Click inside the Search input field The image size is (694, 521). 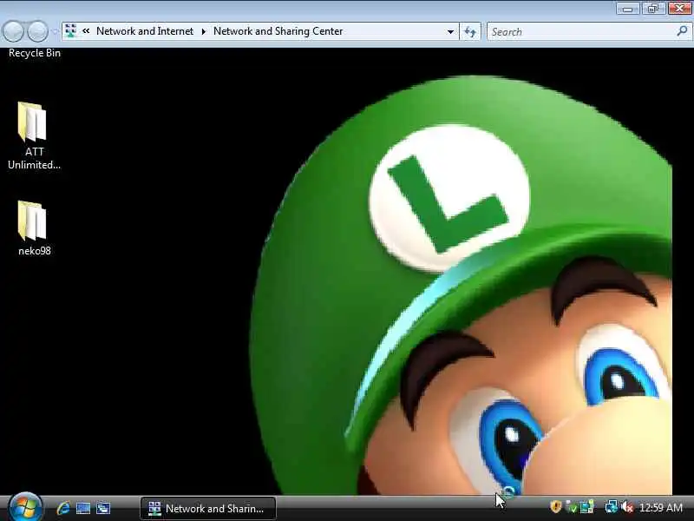588,31
